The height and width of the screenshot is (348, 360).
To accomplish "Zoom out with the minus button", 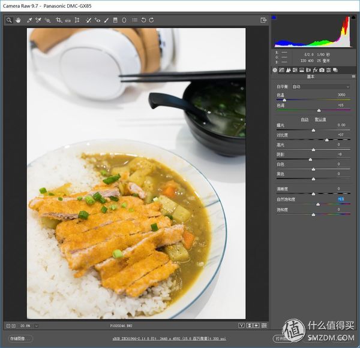I will click(8, 325).
